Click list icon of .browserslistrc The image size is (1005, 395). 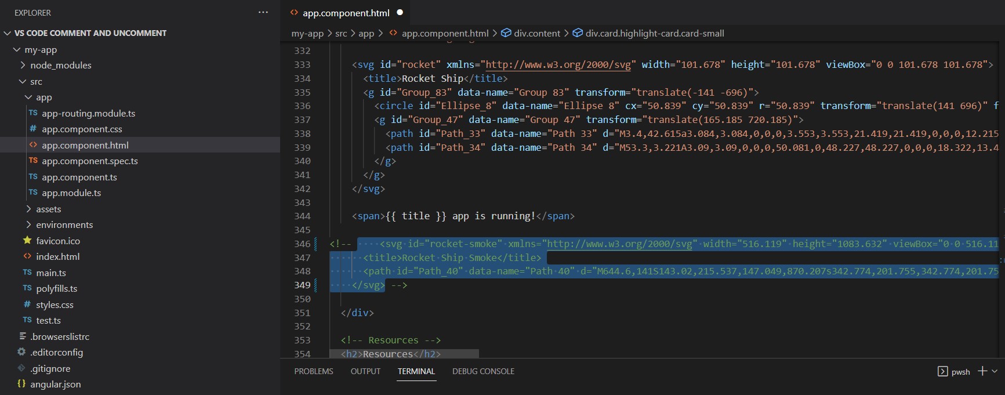[x=22, y=336]
